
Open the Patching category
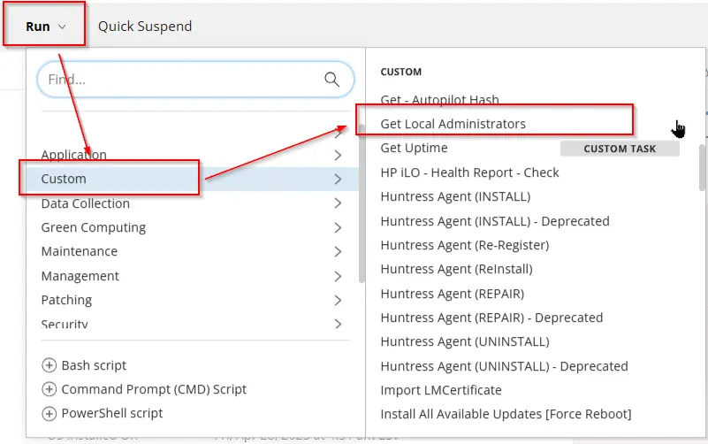coord(66,300)
